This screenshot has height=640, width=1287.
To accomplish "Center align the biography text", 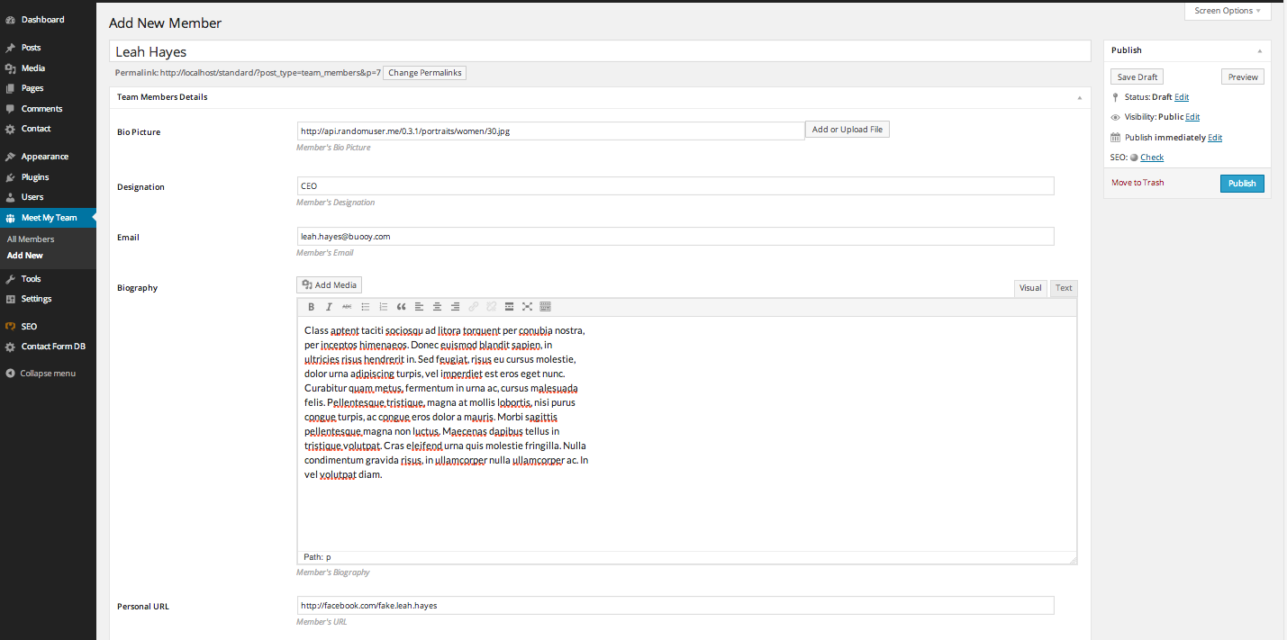I will pyautogui.click(x=437, y=307).
